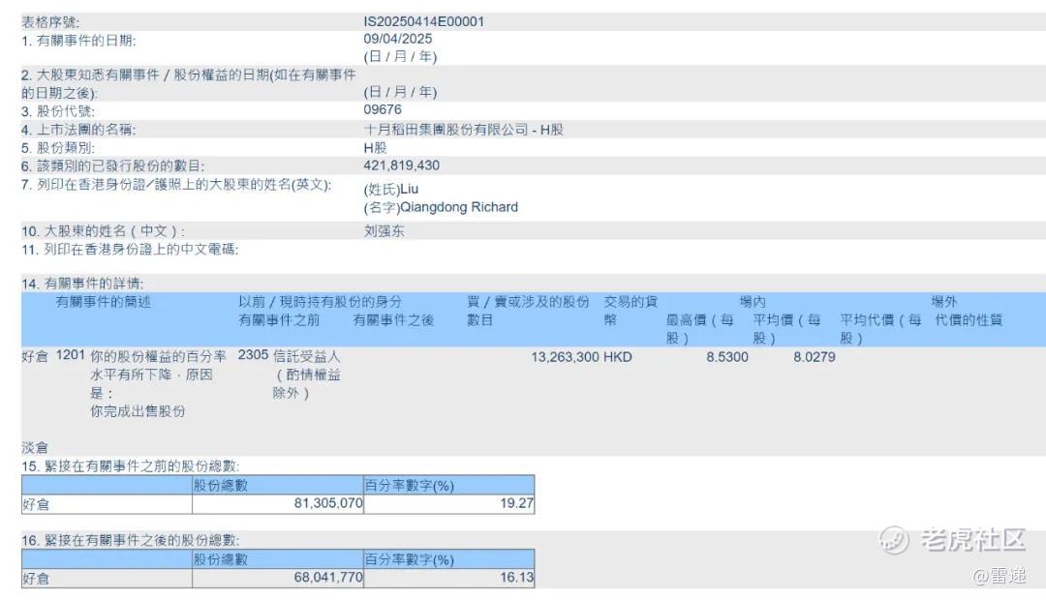Viewport: 1046px width, 600px height.
Task: Click highest price 8.5300
Action: coord(727,357)
